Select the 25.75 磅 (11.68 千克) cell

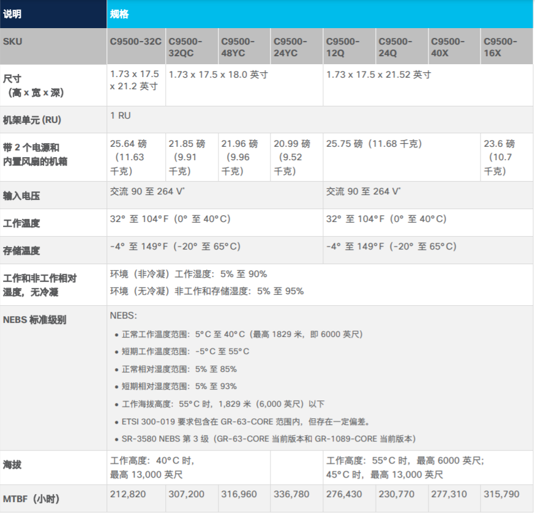click(x=402, y=157)
